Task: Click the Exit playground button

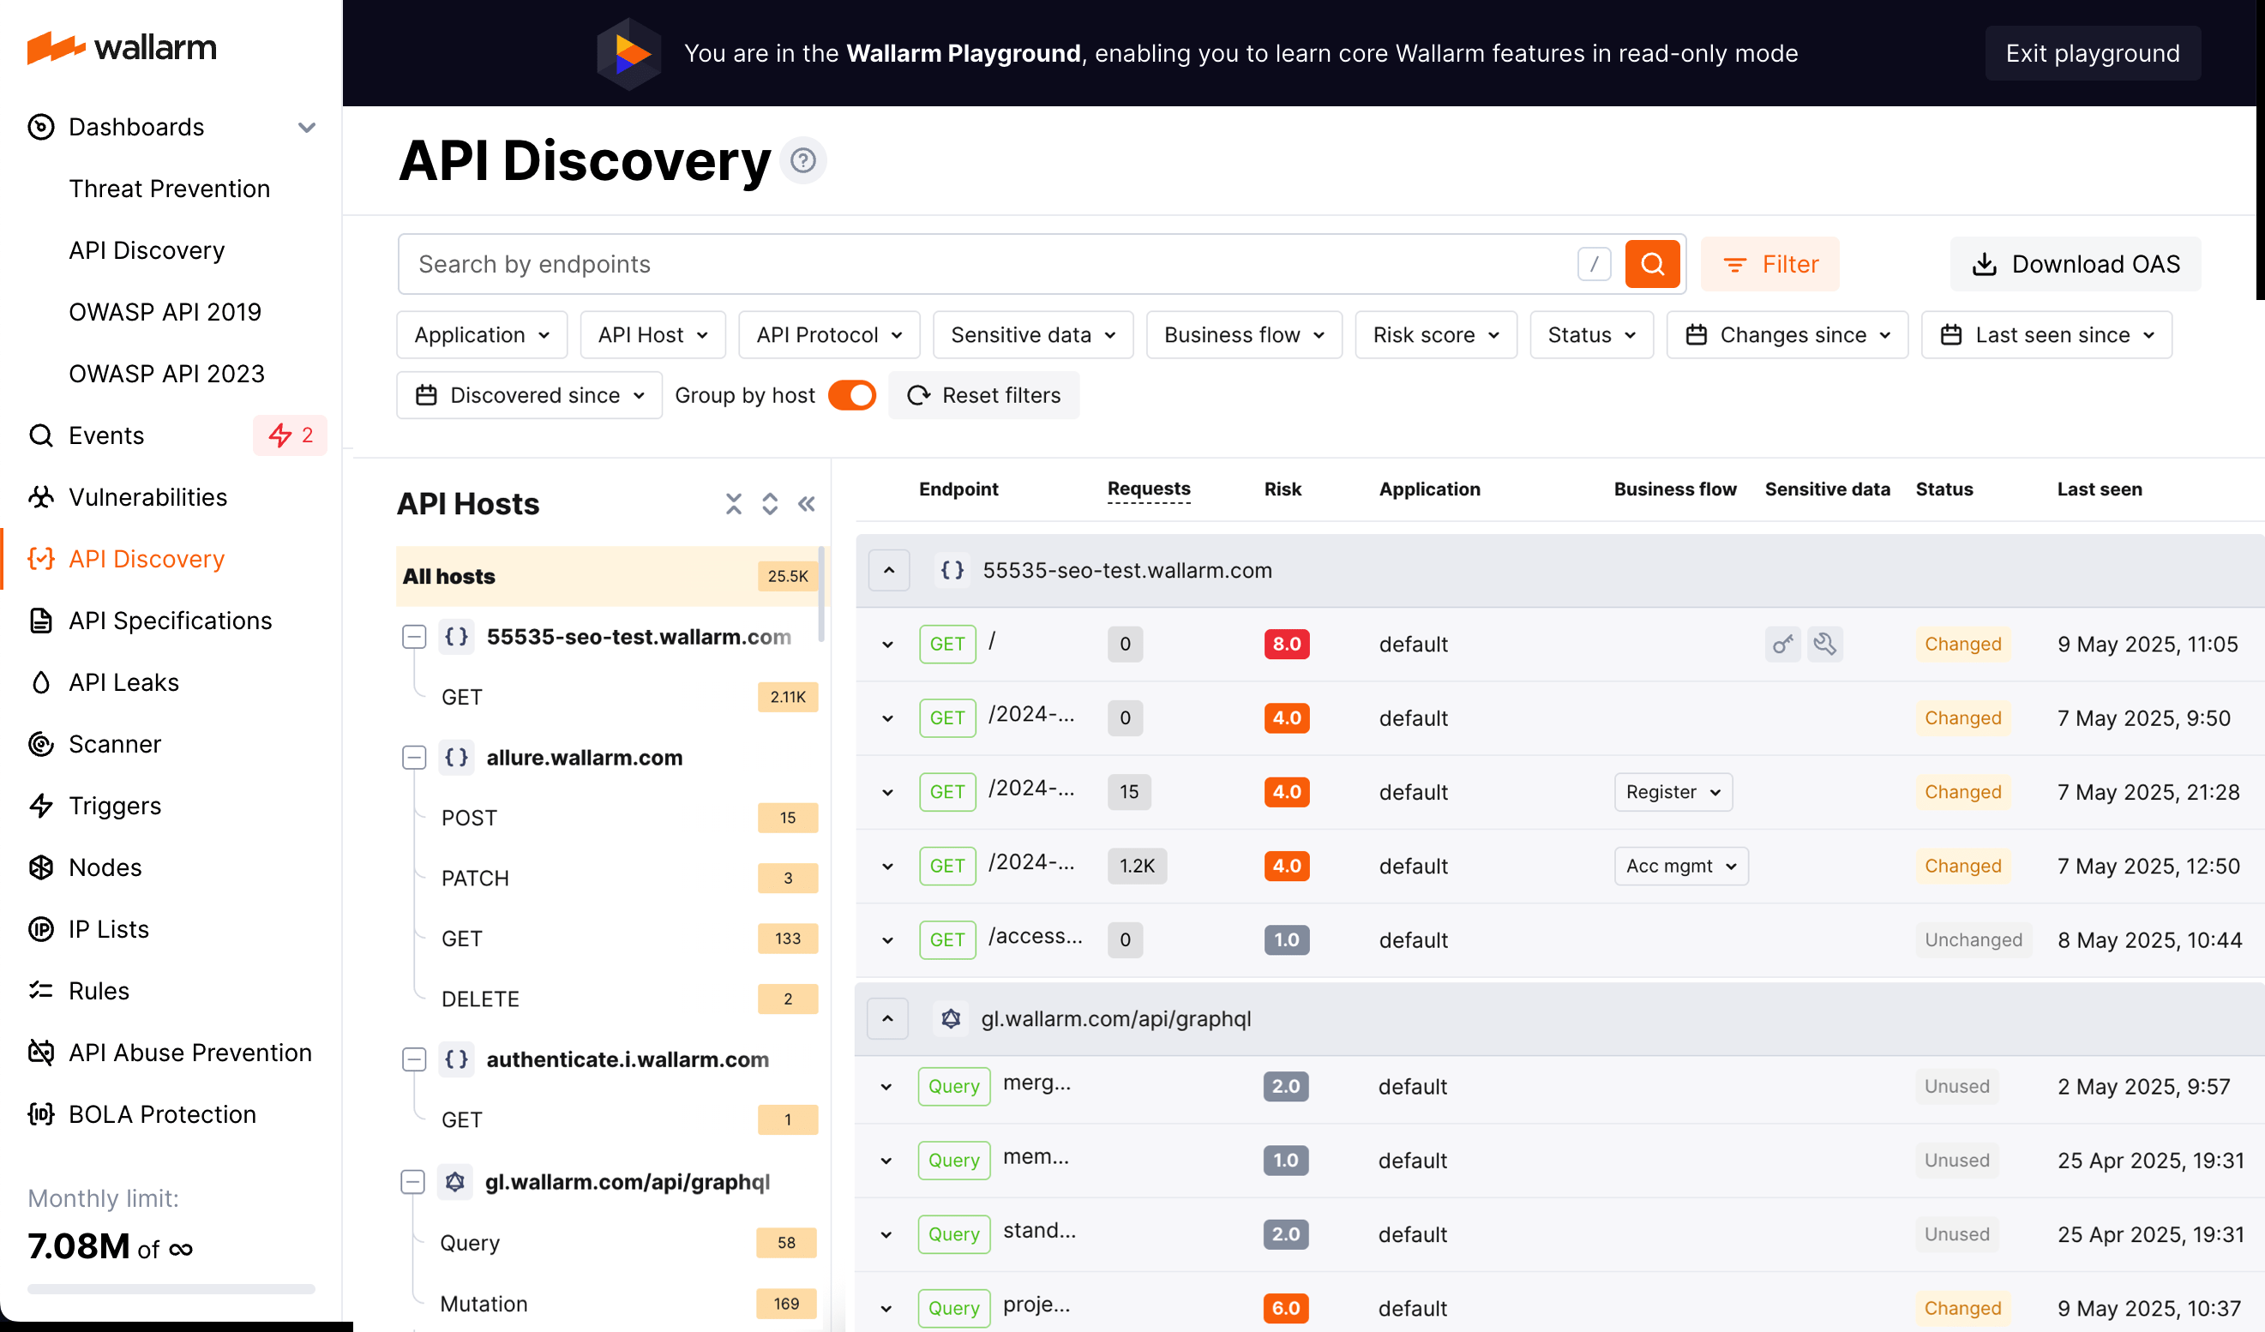Action: point(2093,53)
